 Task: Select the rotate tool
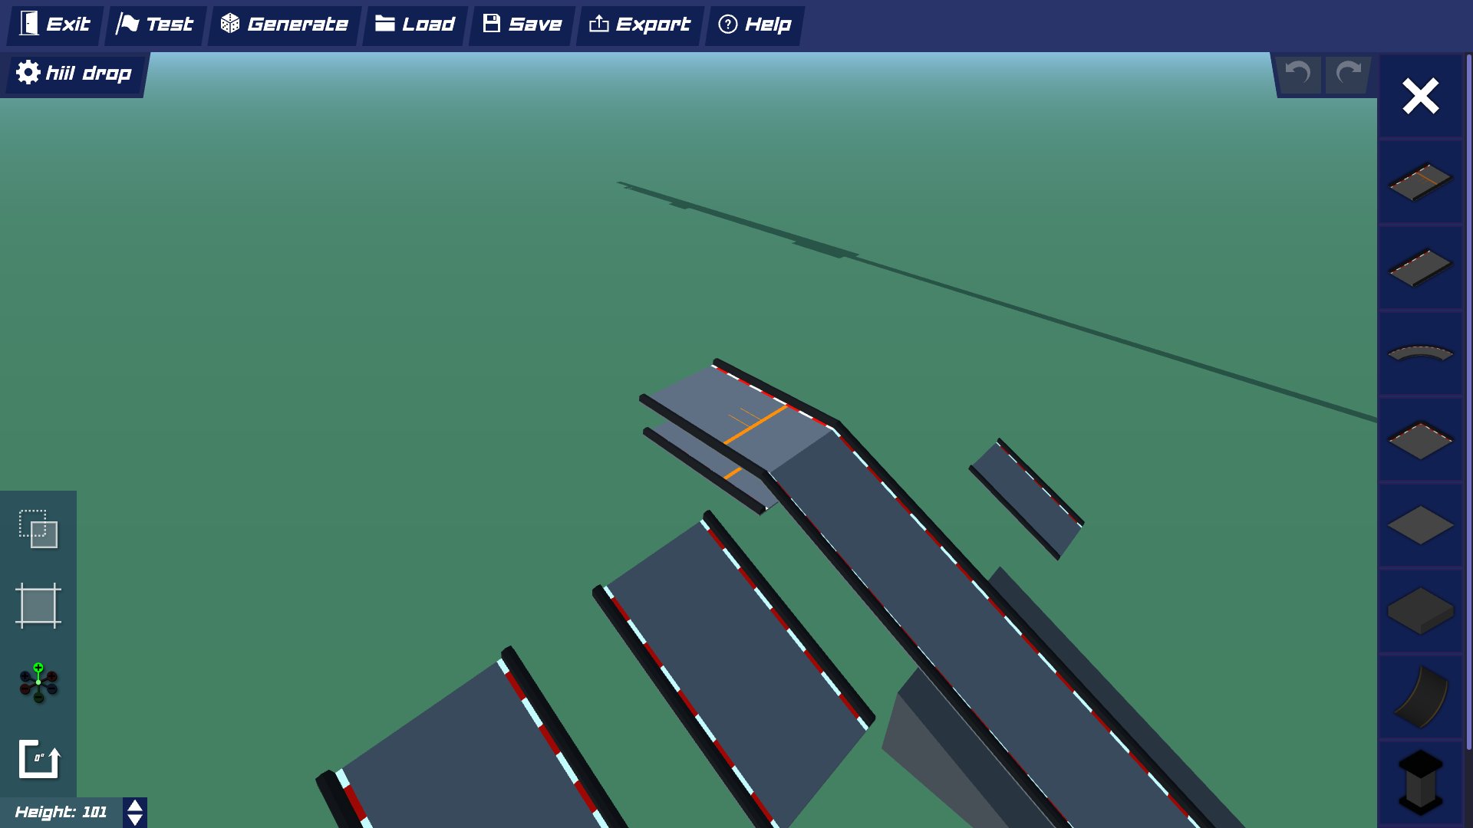[x=38, y=760]
